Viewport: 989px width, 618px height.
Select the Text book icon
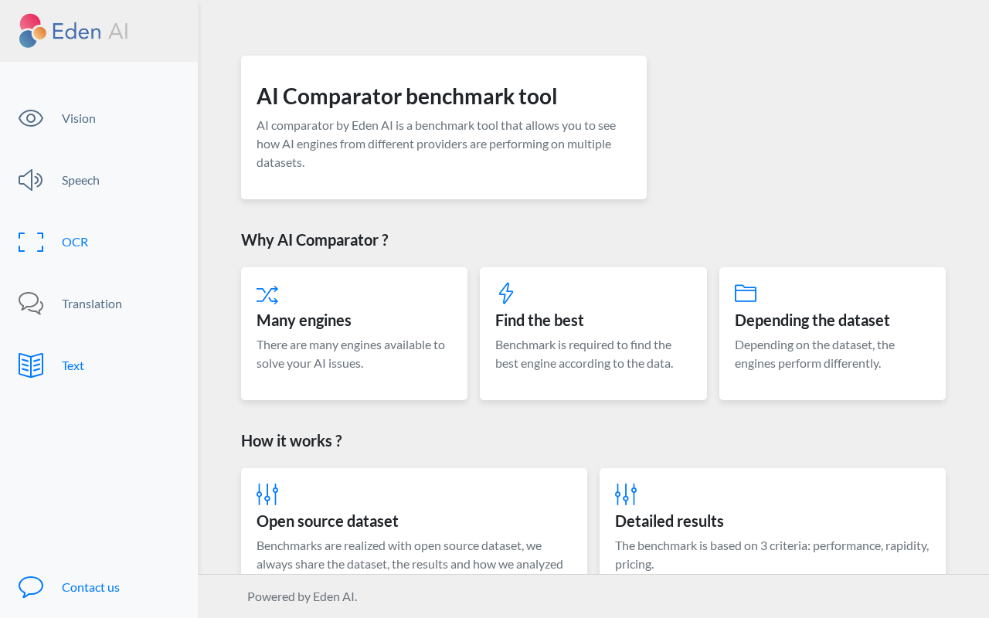point(31,365)
